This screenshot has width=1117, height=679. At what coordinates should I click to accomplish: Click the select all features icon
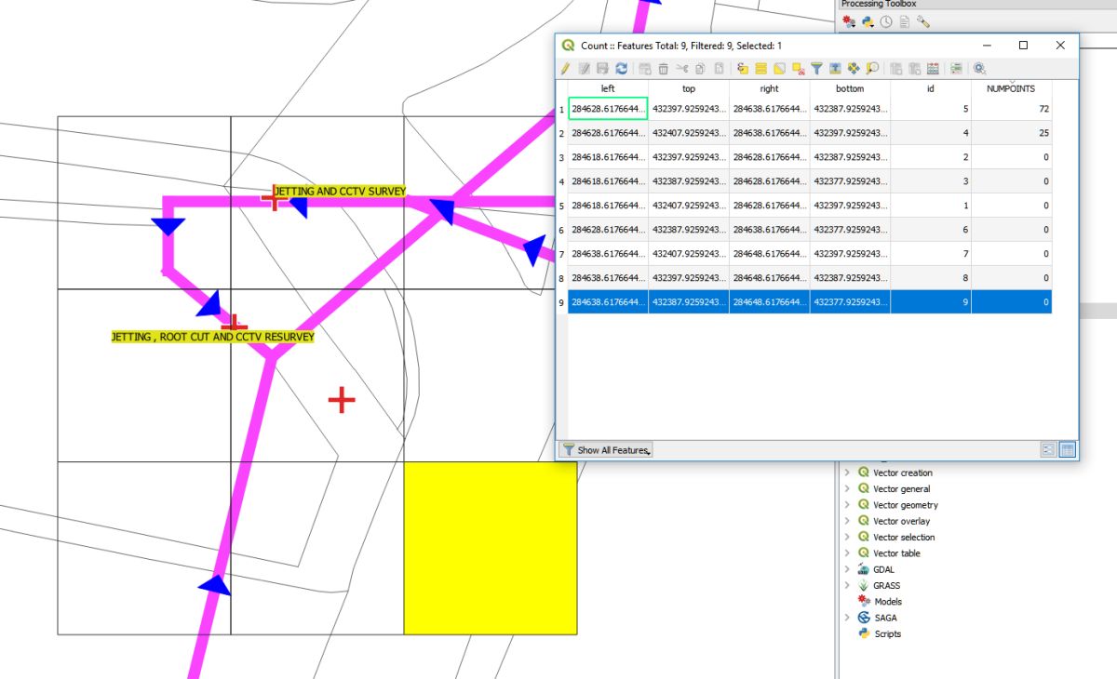coord(760,68)
